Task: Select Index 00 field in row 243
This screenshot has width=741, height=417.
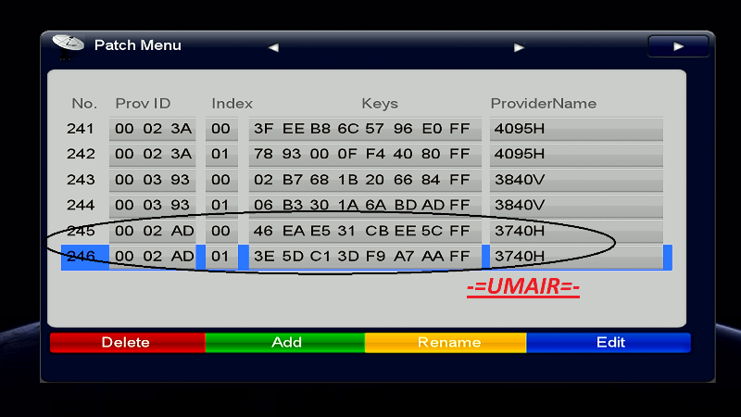Action: pos(221,180)
